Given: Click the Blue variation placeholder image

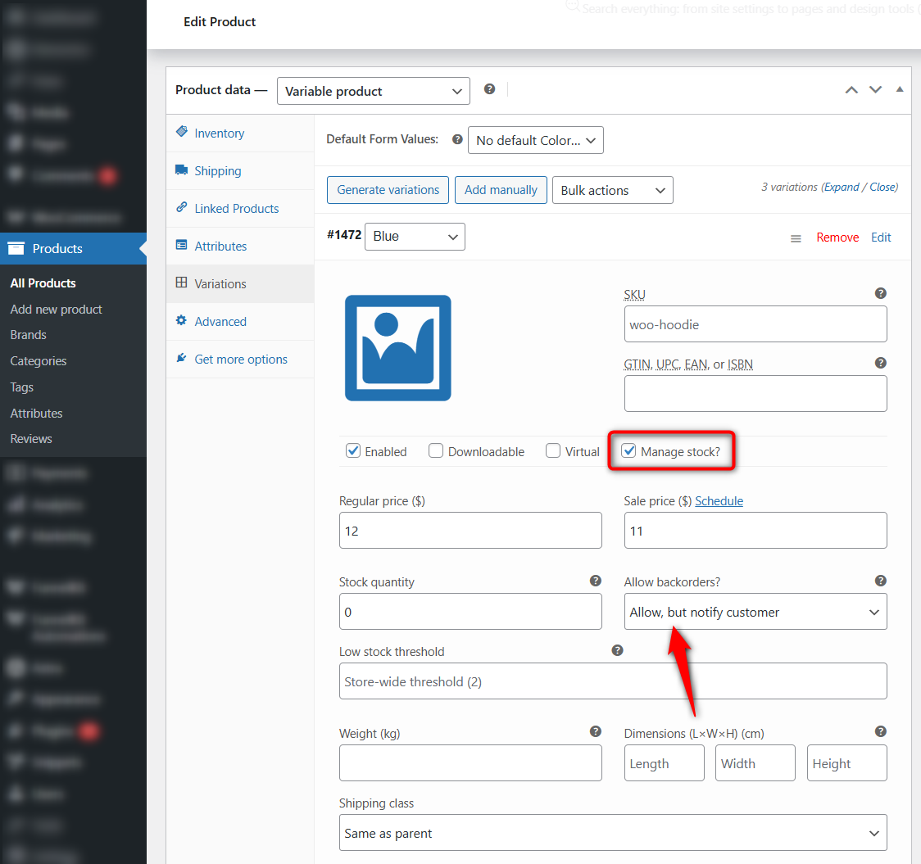Looking at the screenshot, I should click(x=397, y=347).
